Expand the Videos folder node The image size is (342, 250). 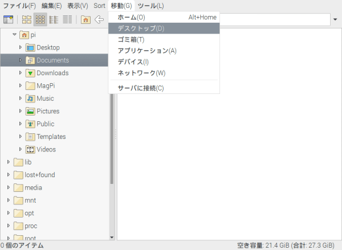[21, 149]
